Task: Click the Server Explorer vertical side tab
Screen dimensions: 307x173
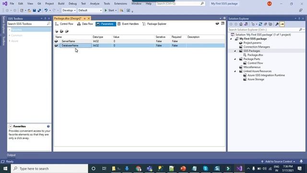Action: [x=3, y=25]
